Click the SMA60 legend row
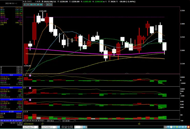 coord(11,13)
